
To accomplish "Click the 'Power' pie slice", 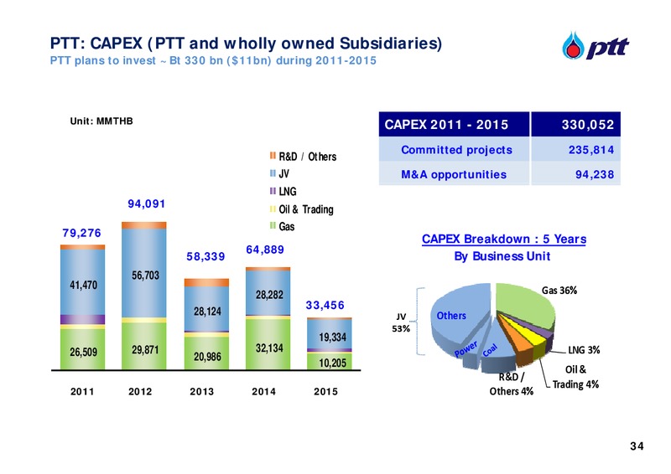I will point(472,349).
